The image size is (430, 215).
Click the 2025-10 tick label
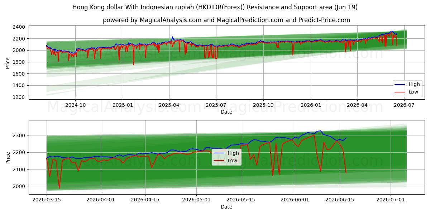click(263, 105)
